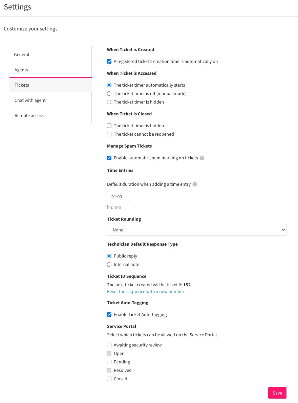Click the default duration time field
This screenshot has height=403, width=298.
click(118, 197)
